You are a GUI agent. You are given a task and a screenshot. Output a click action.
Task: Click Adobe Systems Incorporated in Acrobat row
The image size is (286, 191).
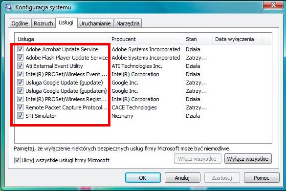[146, 49]
